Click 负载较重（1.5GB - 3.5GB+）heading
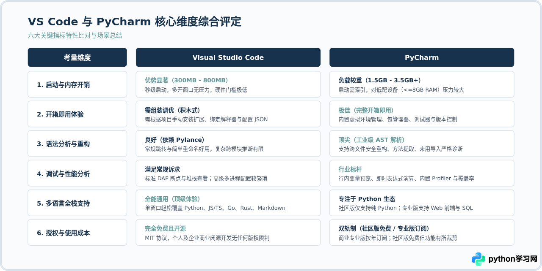Image resolution: width=542 pixels, height=271 pixels. [379, 80]
